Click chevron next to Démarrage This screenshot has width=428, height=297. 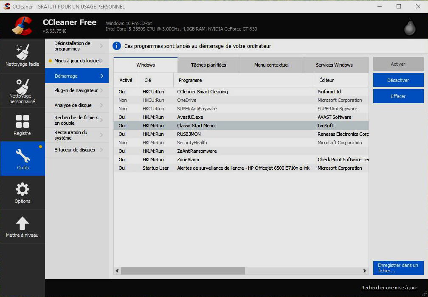102,76
